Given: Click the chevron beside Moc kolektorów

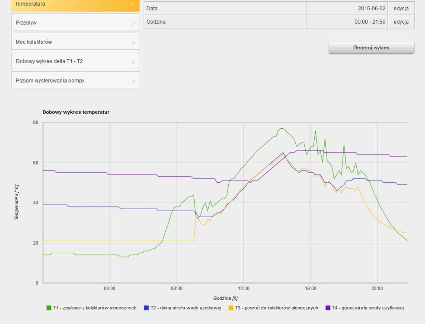Looking at the screenshot, I should click(133, 42).
